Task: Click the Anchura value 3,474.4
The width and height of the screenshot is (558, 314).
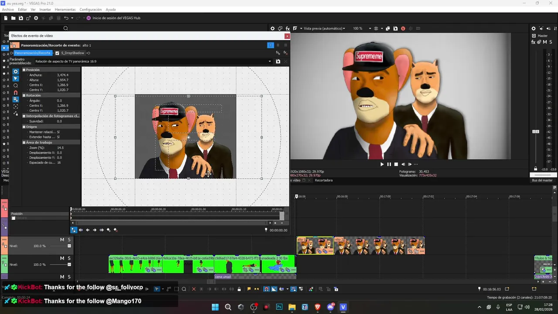Action: (63, 75)
